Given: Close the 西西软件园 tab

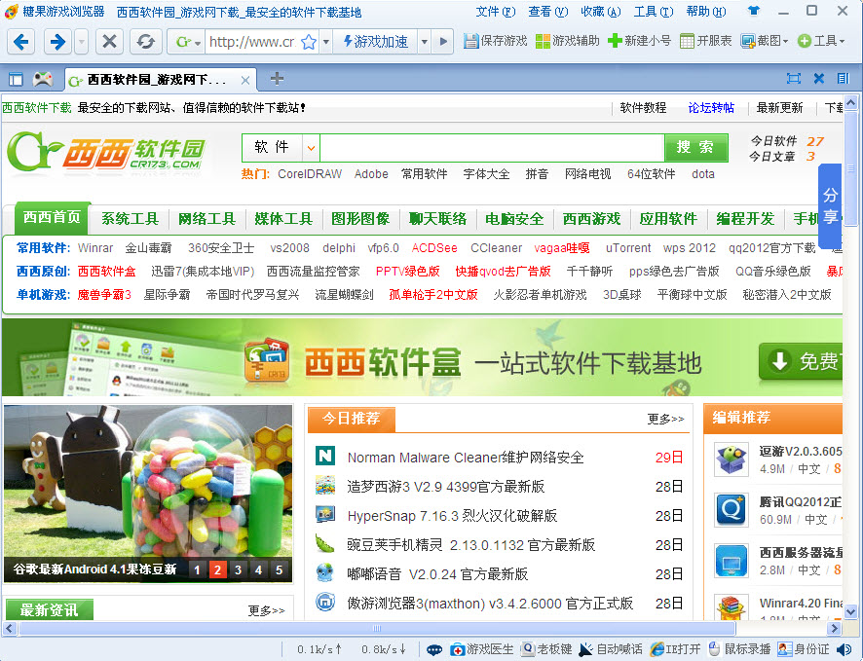Looking at the screenshot, I should pos(245,80).
